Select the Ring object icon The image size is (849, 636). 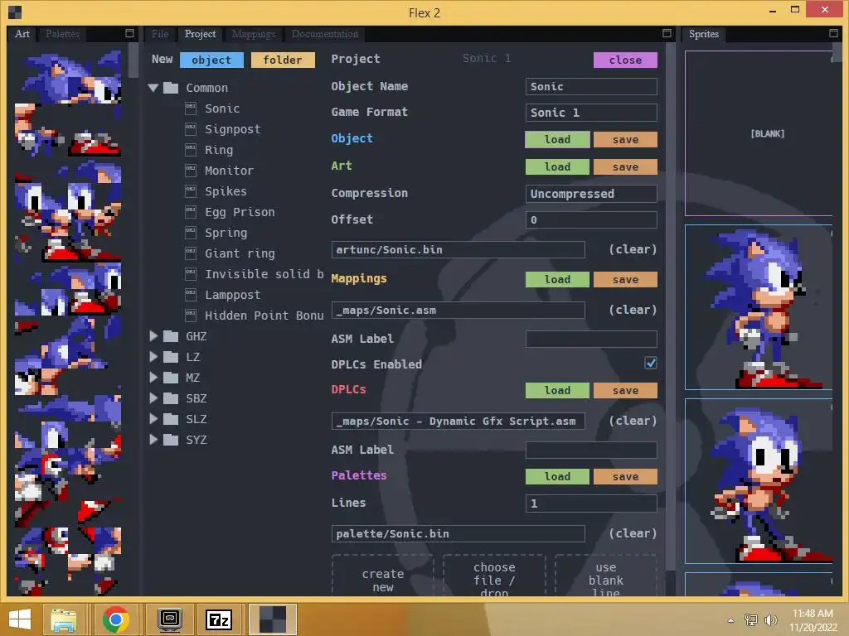(191, 149)
